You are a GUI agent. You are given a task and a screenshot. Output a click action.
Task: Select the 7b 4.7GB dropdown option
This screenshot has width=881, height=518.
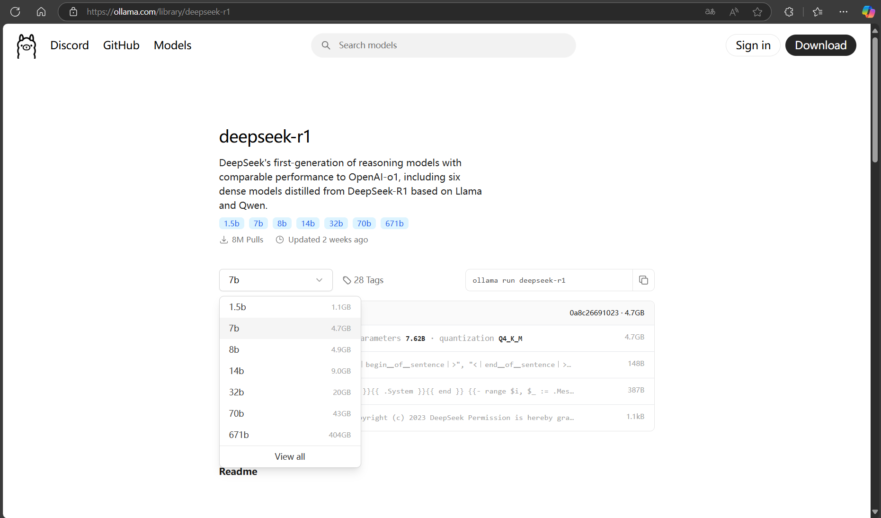point(290,329)
